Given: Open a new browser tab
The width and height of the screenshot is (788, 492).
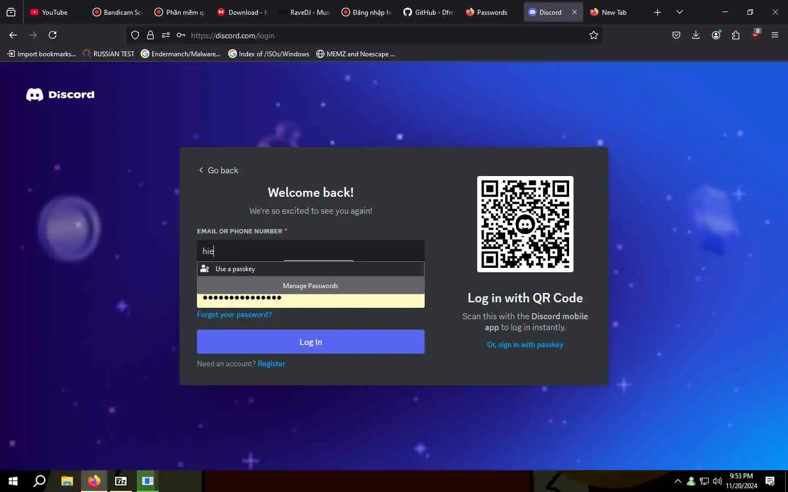Looking at the screenshot, I should coord(657,12).
